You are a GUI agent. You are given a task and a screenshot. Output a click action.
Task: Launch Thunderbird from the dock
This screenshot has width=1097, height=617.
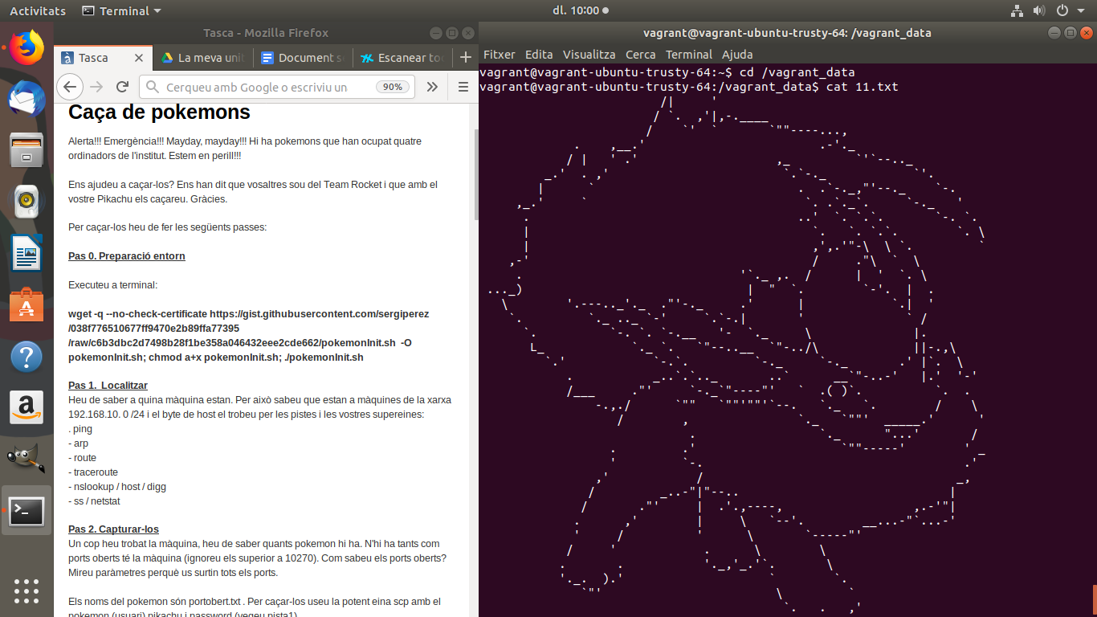pyautogui.click(x=26, y=100)
